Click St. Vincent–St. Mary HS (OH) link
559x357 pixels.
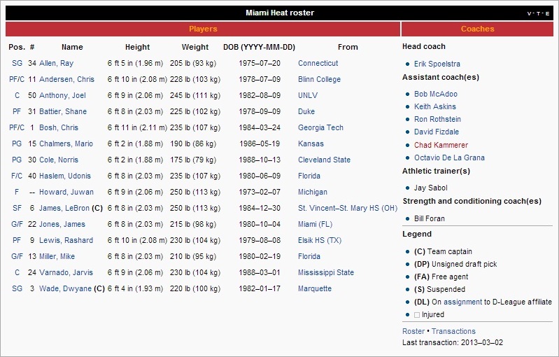point(348,208)
